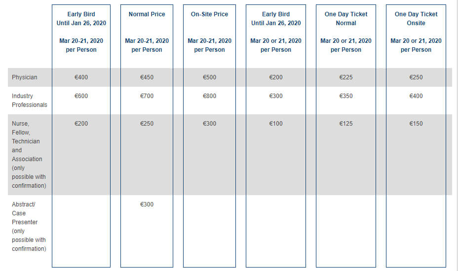Viewport: 459px width, 271px height.
Task: Select the Nurse one-day normal €125 price
Action: tap(345, 123)
